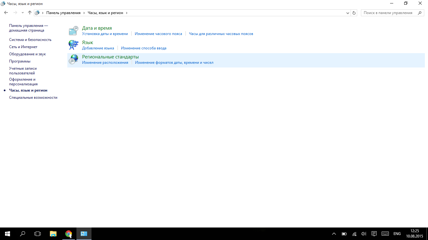Image resolution: width=428 pixels, height=240 pixels.
Task: Click the Date and Time calendar clock icon
Action: 73,31
